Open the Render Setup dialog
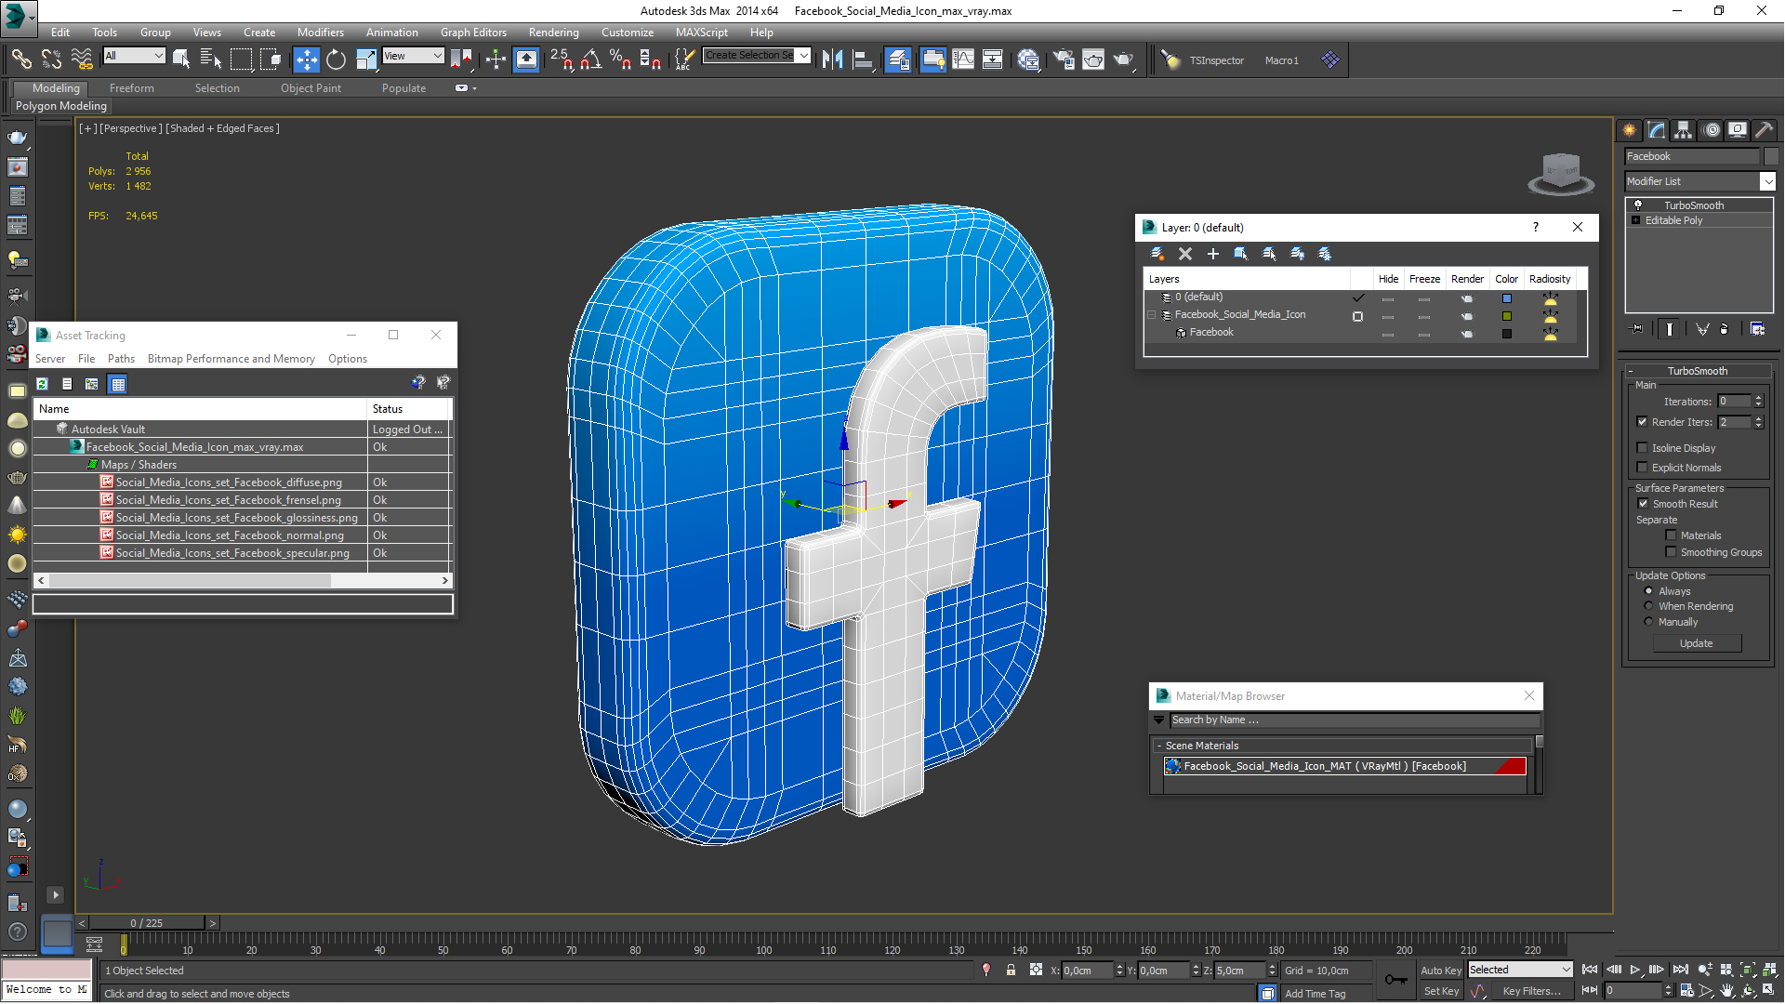 [1063, 59]
